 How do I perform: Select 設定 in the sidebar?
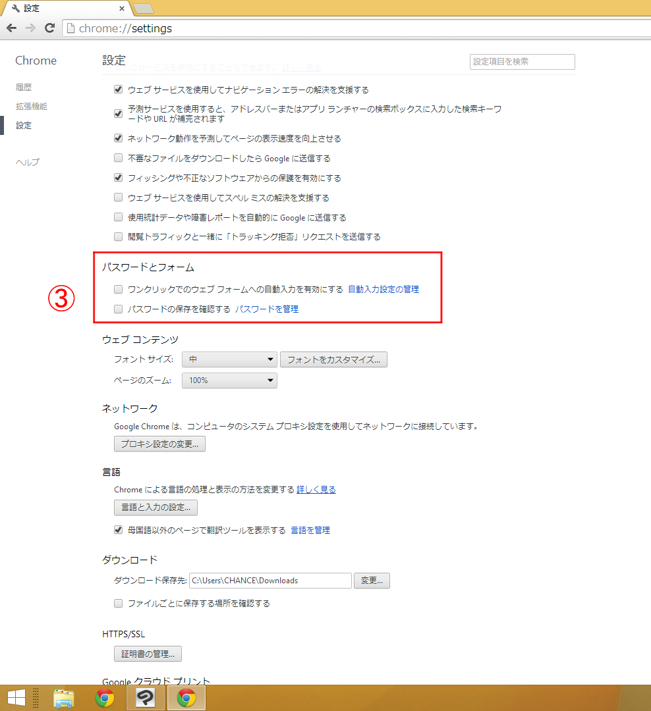point(24,125)
